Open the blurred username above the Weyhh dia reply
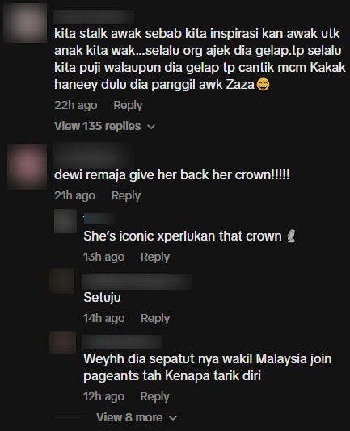350x431 pixels. click(122, 342)
